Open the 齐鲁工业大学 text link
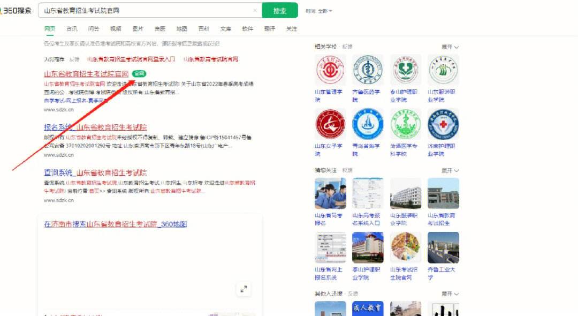 click(441, 274)
